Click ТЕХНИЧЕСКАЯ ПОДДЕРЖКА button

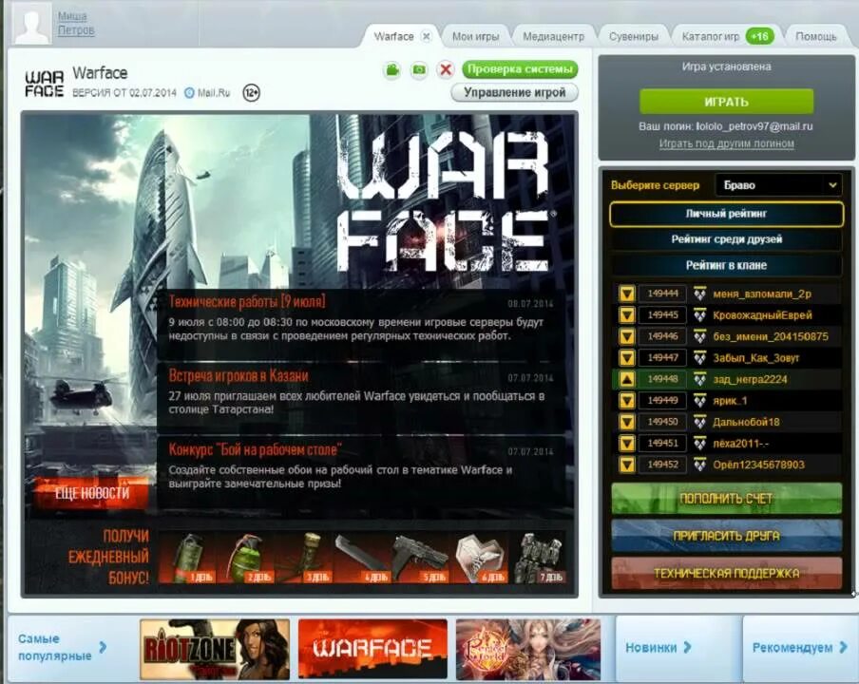point(726,574)
